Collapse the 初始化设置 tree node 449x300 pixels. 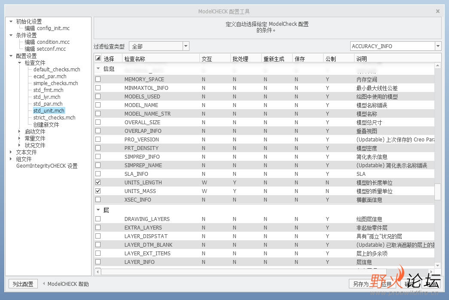[x=11, y=21]
